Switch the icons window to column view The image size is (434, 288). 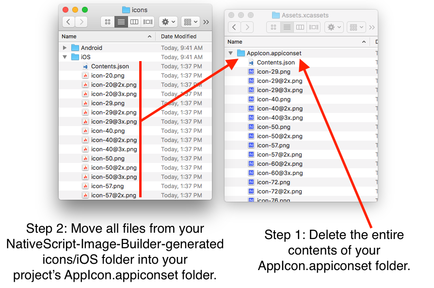(x=134, y=22)
